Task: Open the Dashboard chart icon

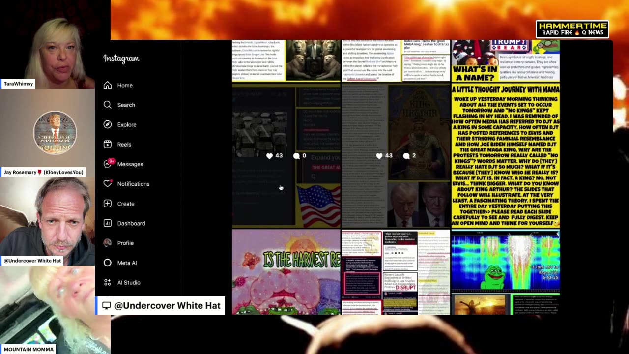Action: (x=108, y=223)
